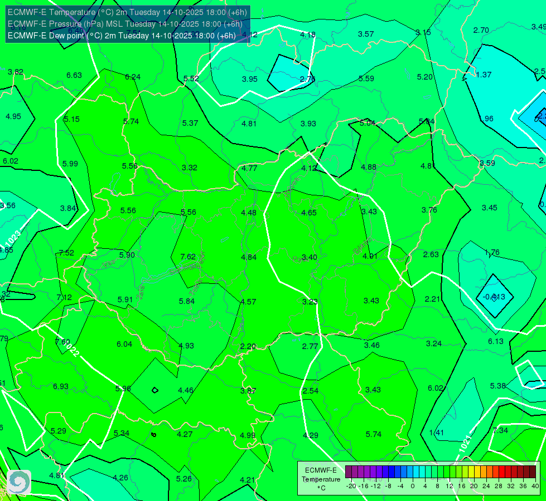Click the dew point value 6.63
The height and width of the screenshot is (501, 546).
(x=74, y=75)
